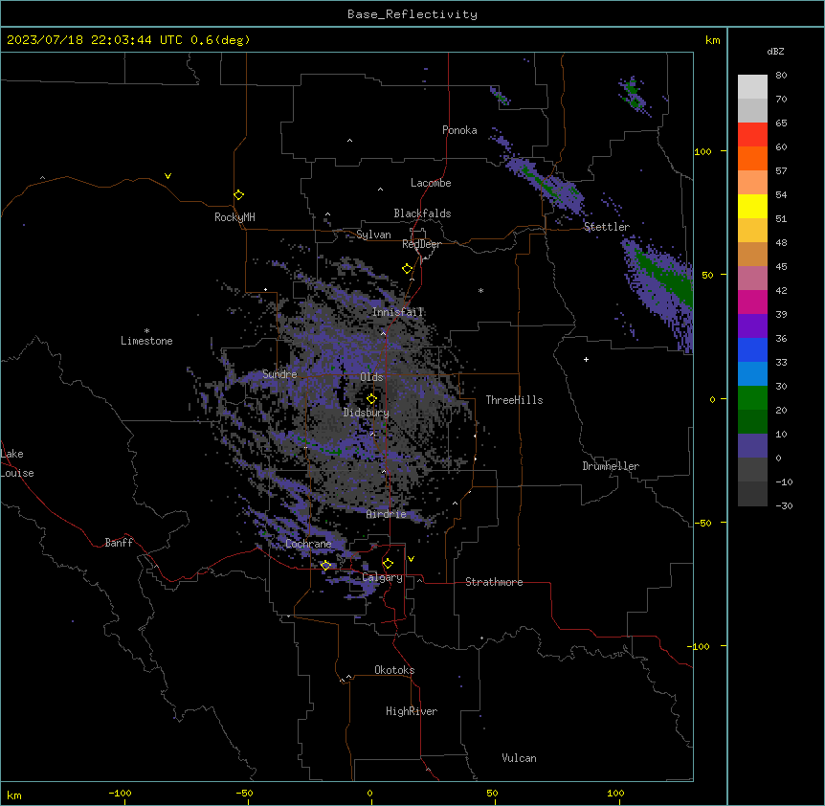Pick the purple legend swatch below 39
This screenshot has width=825, height=806.
pos(752,326)
